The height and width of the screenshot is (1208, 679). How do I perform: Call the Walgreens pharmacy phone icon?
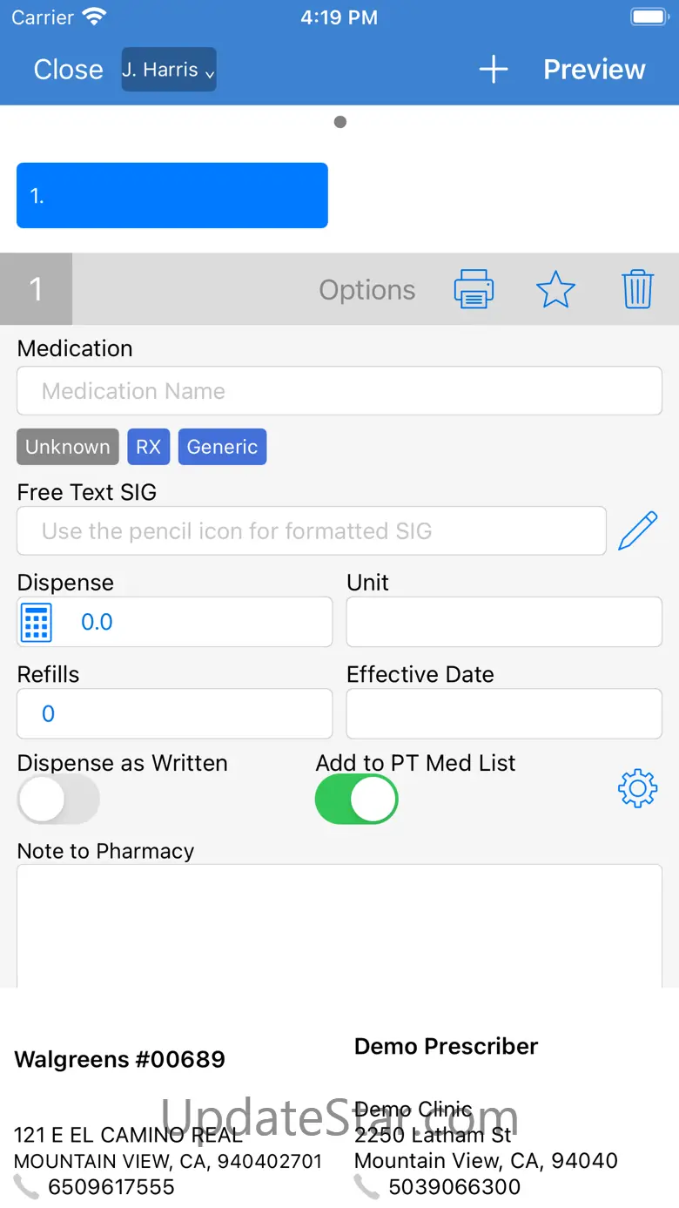click(x=26, y=1186)
